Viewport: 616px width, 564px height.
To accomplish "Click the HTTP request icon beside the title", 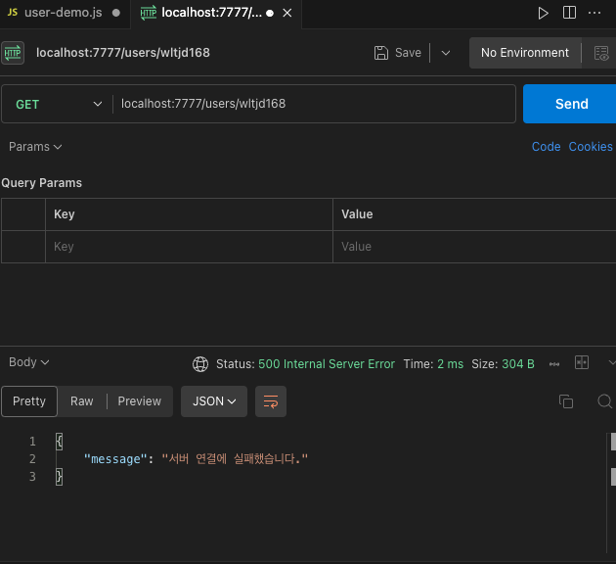I will (13, 53).
